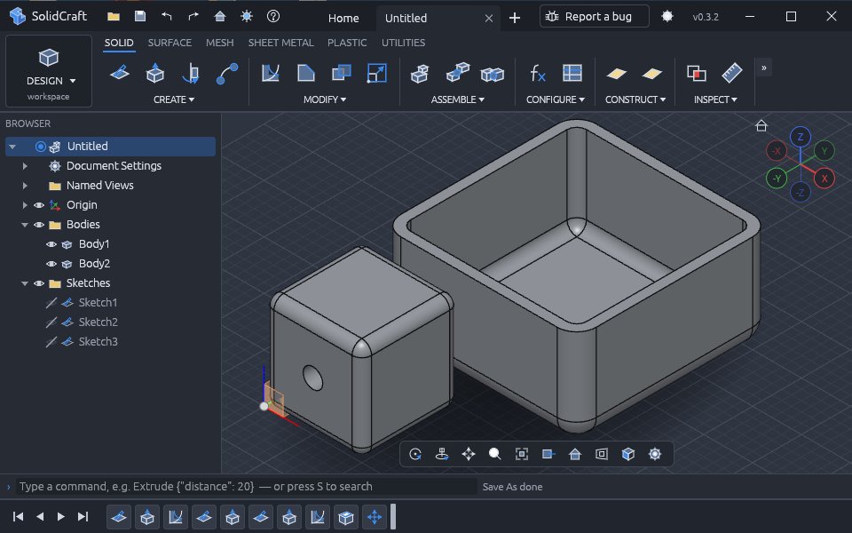Click the New Component icon in Assemble

click(420, 73)
